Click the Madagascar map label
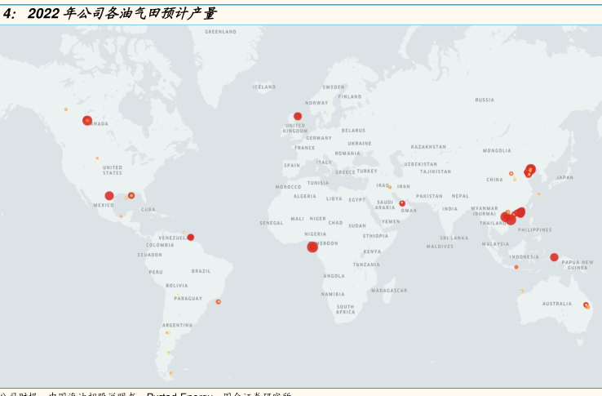The width and height of the screenshot is (602, 396). [x=389, y=291]
